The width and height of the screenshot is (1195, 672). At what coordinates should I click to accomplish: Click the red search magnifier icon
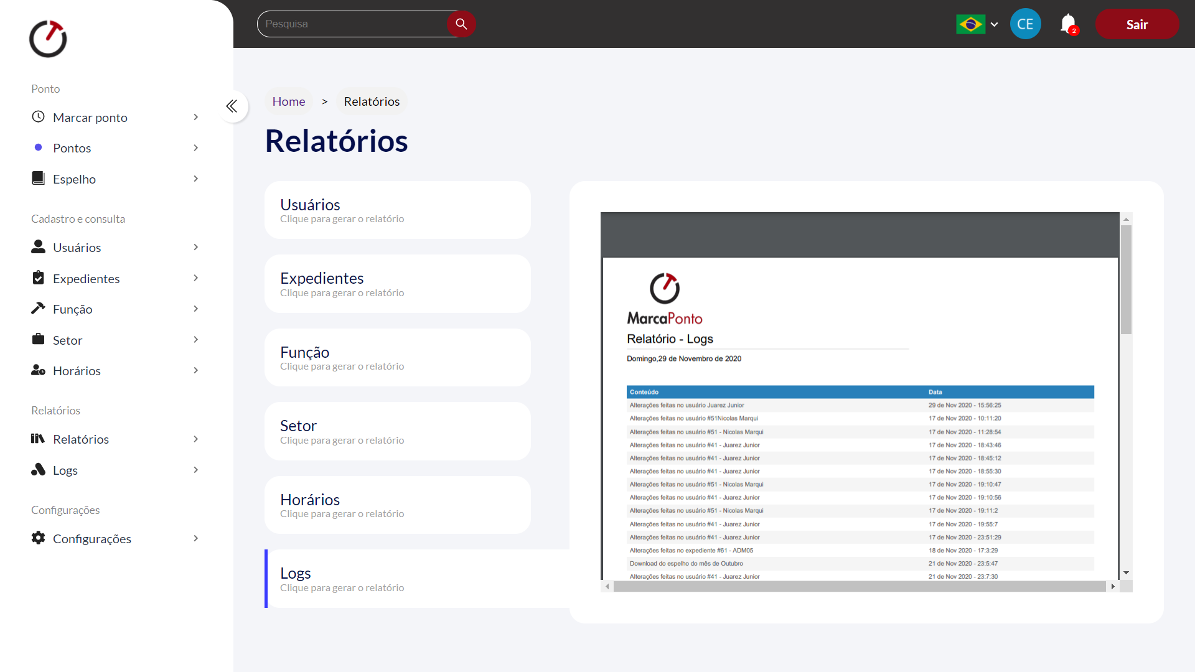click(x=461, y=24)
